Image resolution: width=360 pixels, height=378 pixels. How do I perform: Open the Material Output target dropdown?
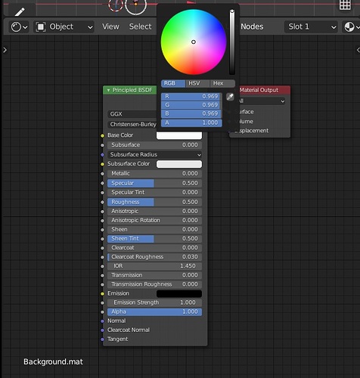[x=262, y=101]
